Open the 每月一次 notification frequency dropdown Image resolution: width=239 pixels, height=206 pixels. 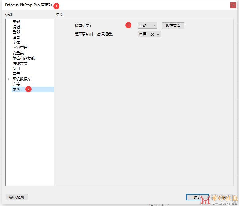[x=149, y=34]
